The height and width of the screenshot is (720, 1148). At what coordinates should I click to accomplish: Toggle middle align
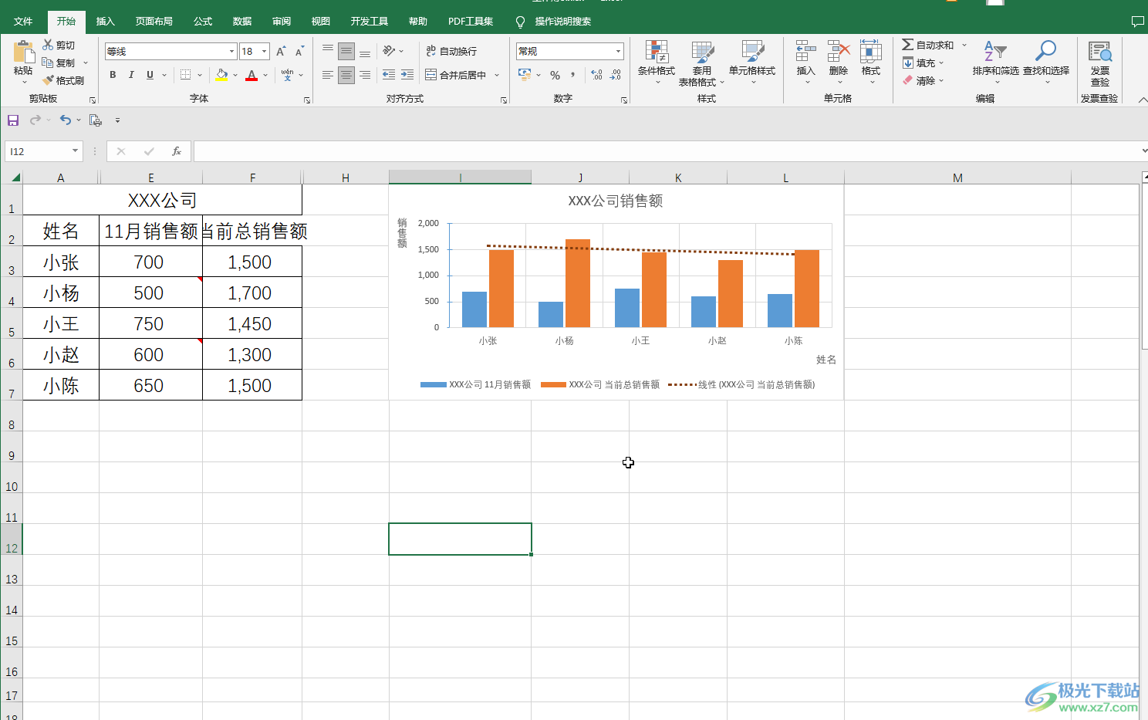[346, 51]
